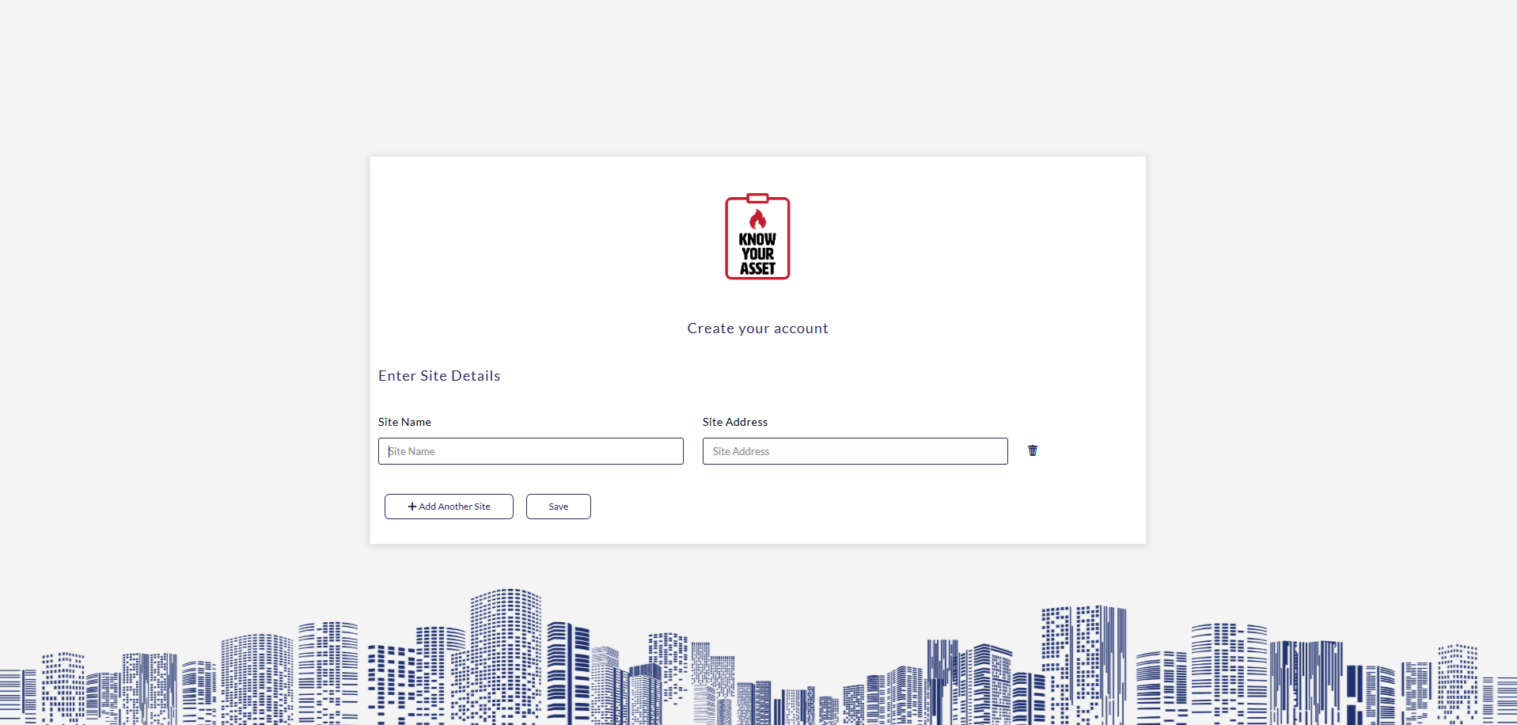
Task: Click the plus icon in Add Another Site
Action: point(411,507)
